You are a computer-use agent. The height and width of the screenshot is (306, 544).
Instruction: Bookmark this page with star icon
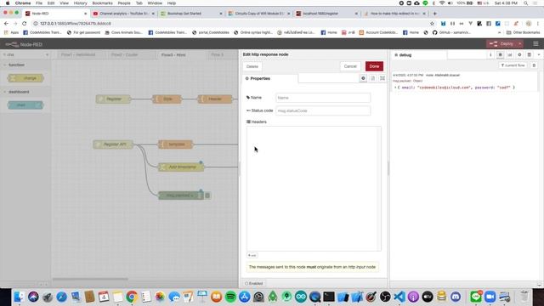click(x=432, y=24)
